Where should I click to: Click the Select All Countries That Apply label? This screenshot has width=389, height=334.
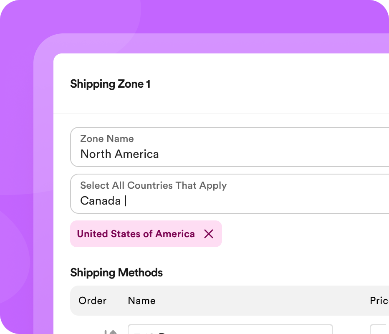click(153, 185)
